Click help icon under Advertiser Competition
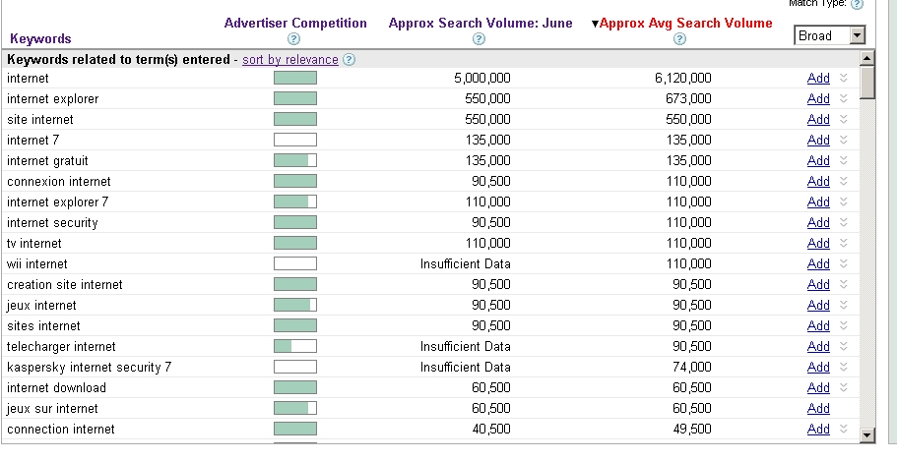 (294, 39)
